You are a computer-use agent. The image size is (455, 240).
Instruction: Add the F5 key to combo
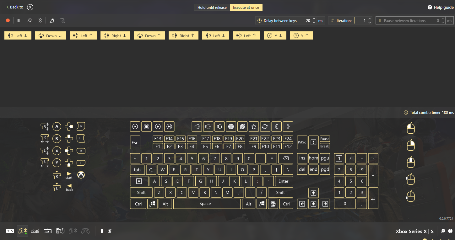coord(206,146)
